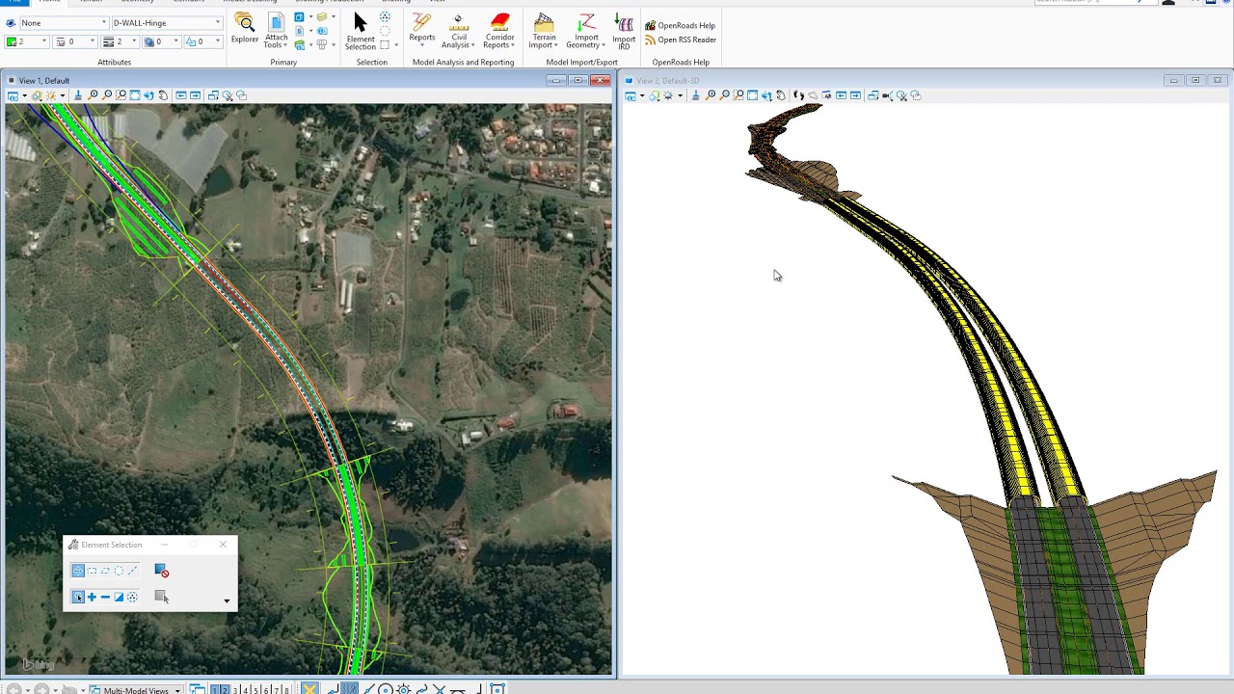Viewport: 1234px width, 694px height.
Task: Click Clip Volume scissors icon in View 2
Action: coord(902,95)
